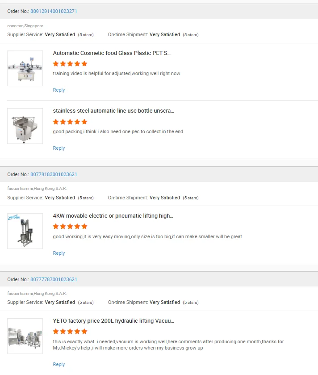318x375 pixels.
Task: Open YETO factory price 200L product title
Action: [x=113, y=321]
